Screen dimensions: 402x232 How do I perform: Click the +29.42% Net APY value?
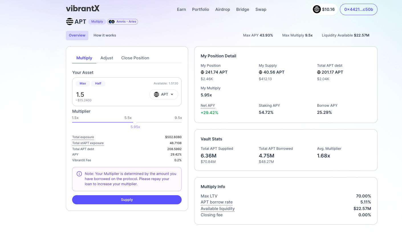click(210, 113)
